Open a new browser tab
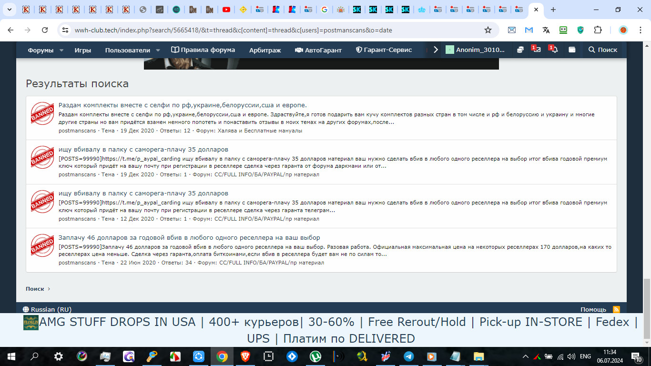Viewport: 651px width, 366px height. [x=553, y=10]
